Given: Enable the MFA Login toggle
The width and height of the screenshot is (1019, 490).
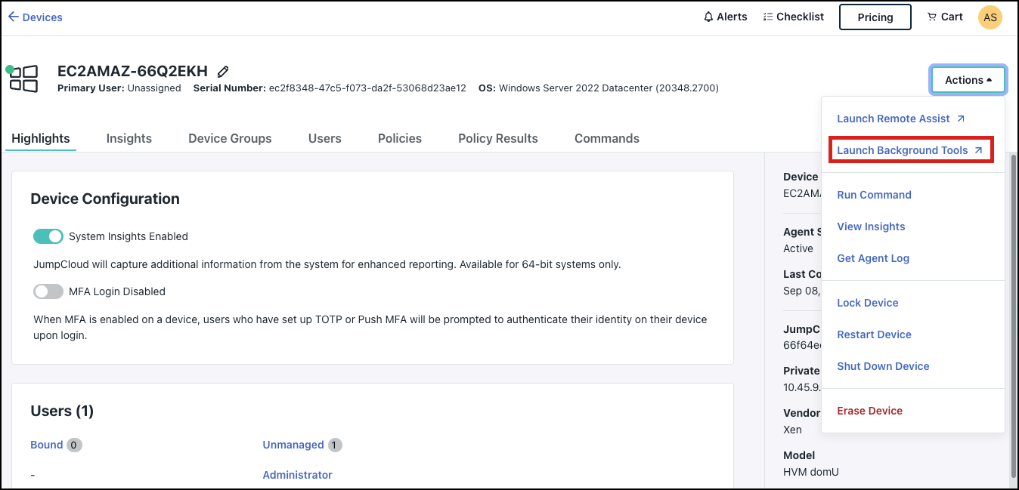Looking at the screenshot, I should pyautogui.click(x=48, y=291).
